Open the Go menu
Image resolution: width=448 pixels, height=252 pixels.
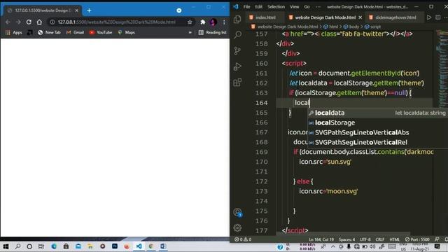307,7
